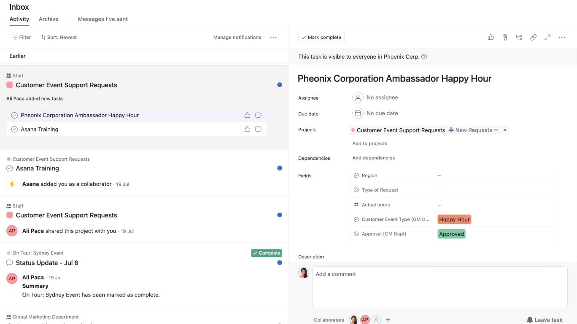Screen dimensions: 577x324
Task: Open Manage notifications
Action: coord(237,37)
